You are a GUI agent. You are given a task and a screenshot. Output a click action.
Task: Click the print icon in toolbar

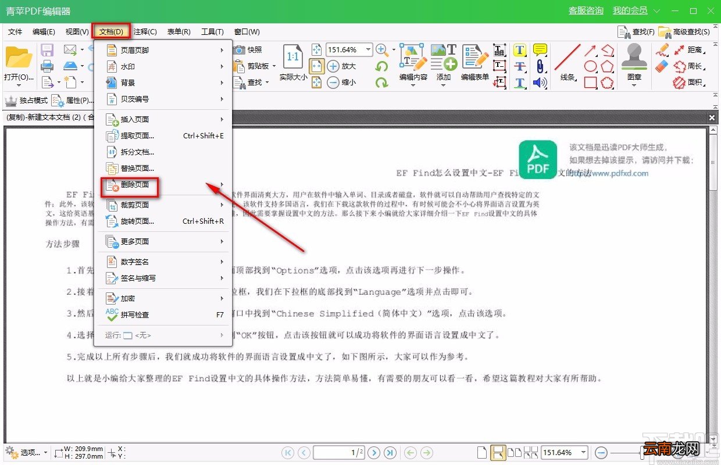coord(47,66)
